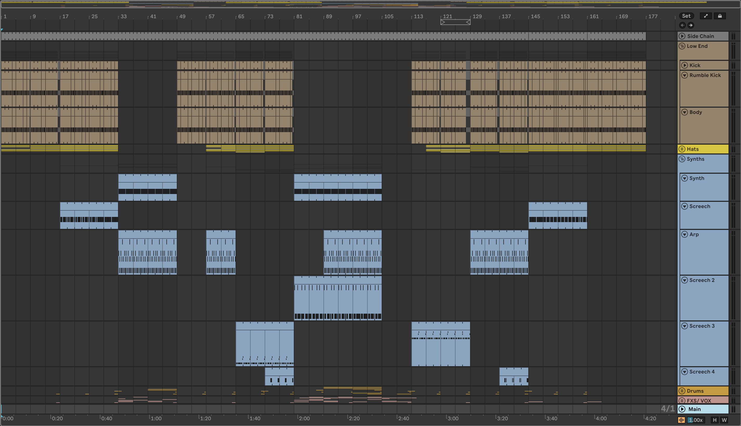Unfold the Kick track arrow
Viewport: 741px width, 426px height.
click(x=684, y=65)
